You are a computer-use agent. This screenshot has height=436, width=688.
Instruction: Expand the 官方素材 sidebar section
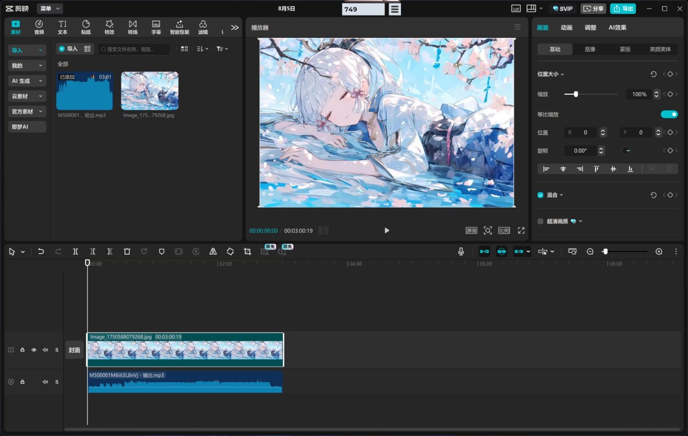(27, 111)
